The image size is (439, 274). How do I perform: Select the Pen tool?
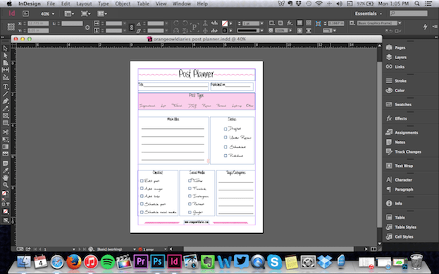[6, 101]
